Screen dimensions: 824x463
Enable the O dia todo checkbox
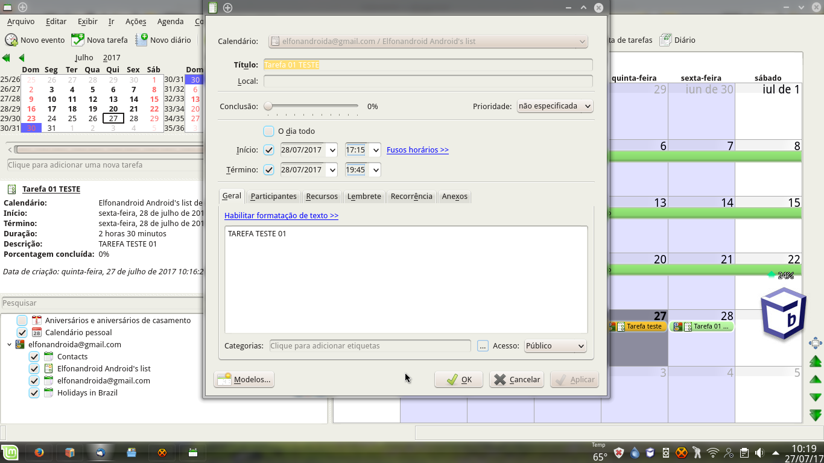(x=269, y=131)
